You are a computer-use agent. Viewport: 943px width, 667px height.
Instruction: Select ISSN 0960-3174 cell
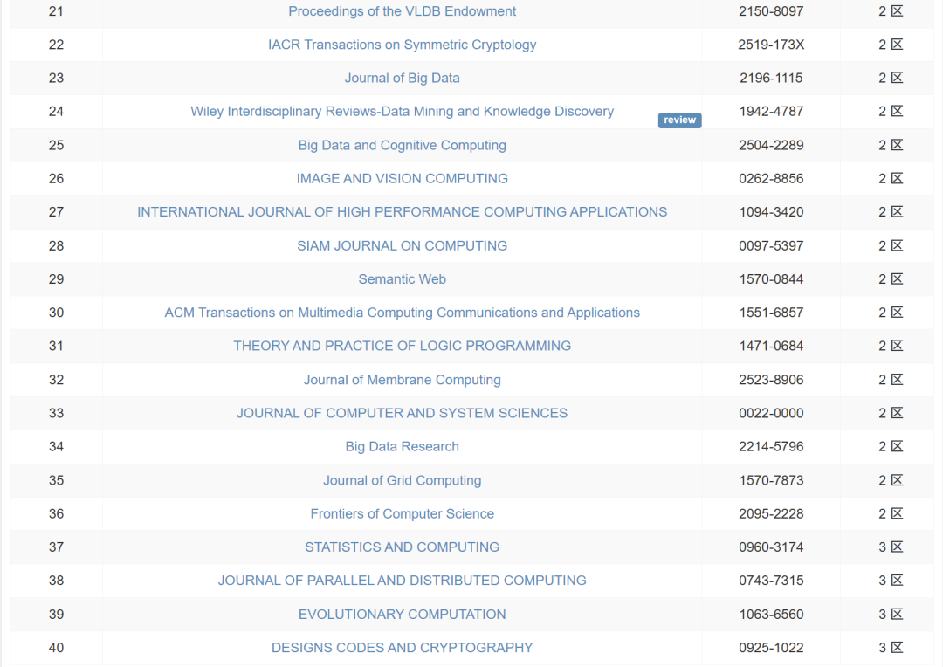point(771,547)
